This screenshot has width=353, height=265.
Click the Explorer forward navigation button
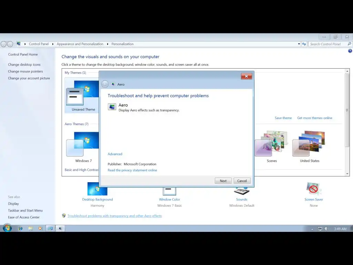(10, 44)
